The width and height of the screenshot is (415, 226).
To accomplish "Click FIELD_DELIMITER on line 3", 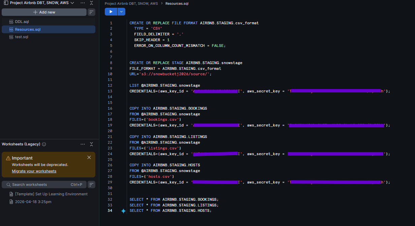I will pos(152,34).
